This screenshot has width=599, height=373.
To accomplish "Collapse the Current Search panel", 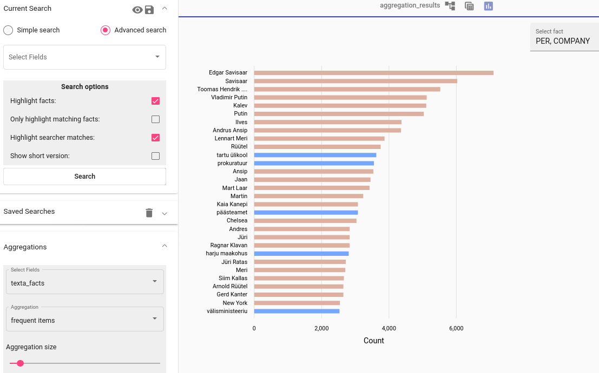I will [164, 9].
